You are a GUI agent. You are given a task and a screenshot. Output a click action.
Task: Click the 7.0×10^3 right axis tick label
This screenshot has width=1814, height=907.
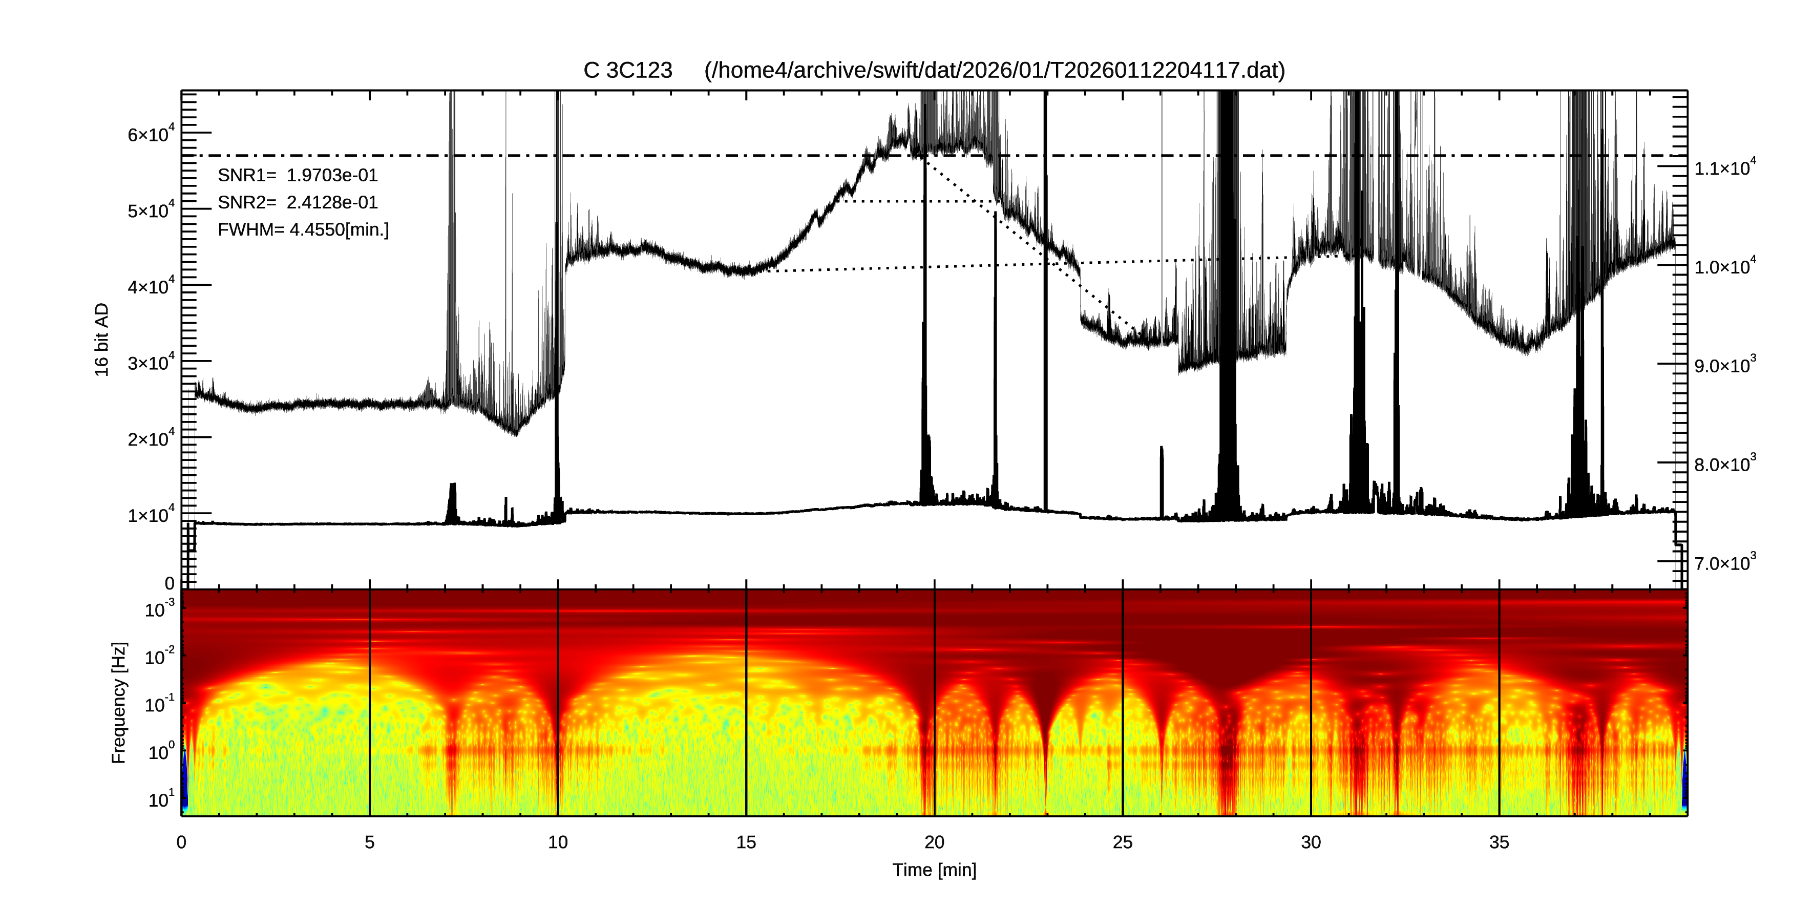point(1724,563)
